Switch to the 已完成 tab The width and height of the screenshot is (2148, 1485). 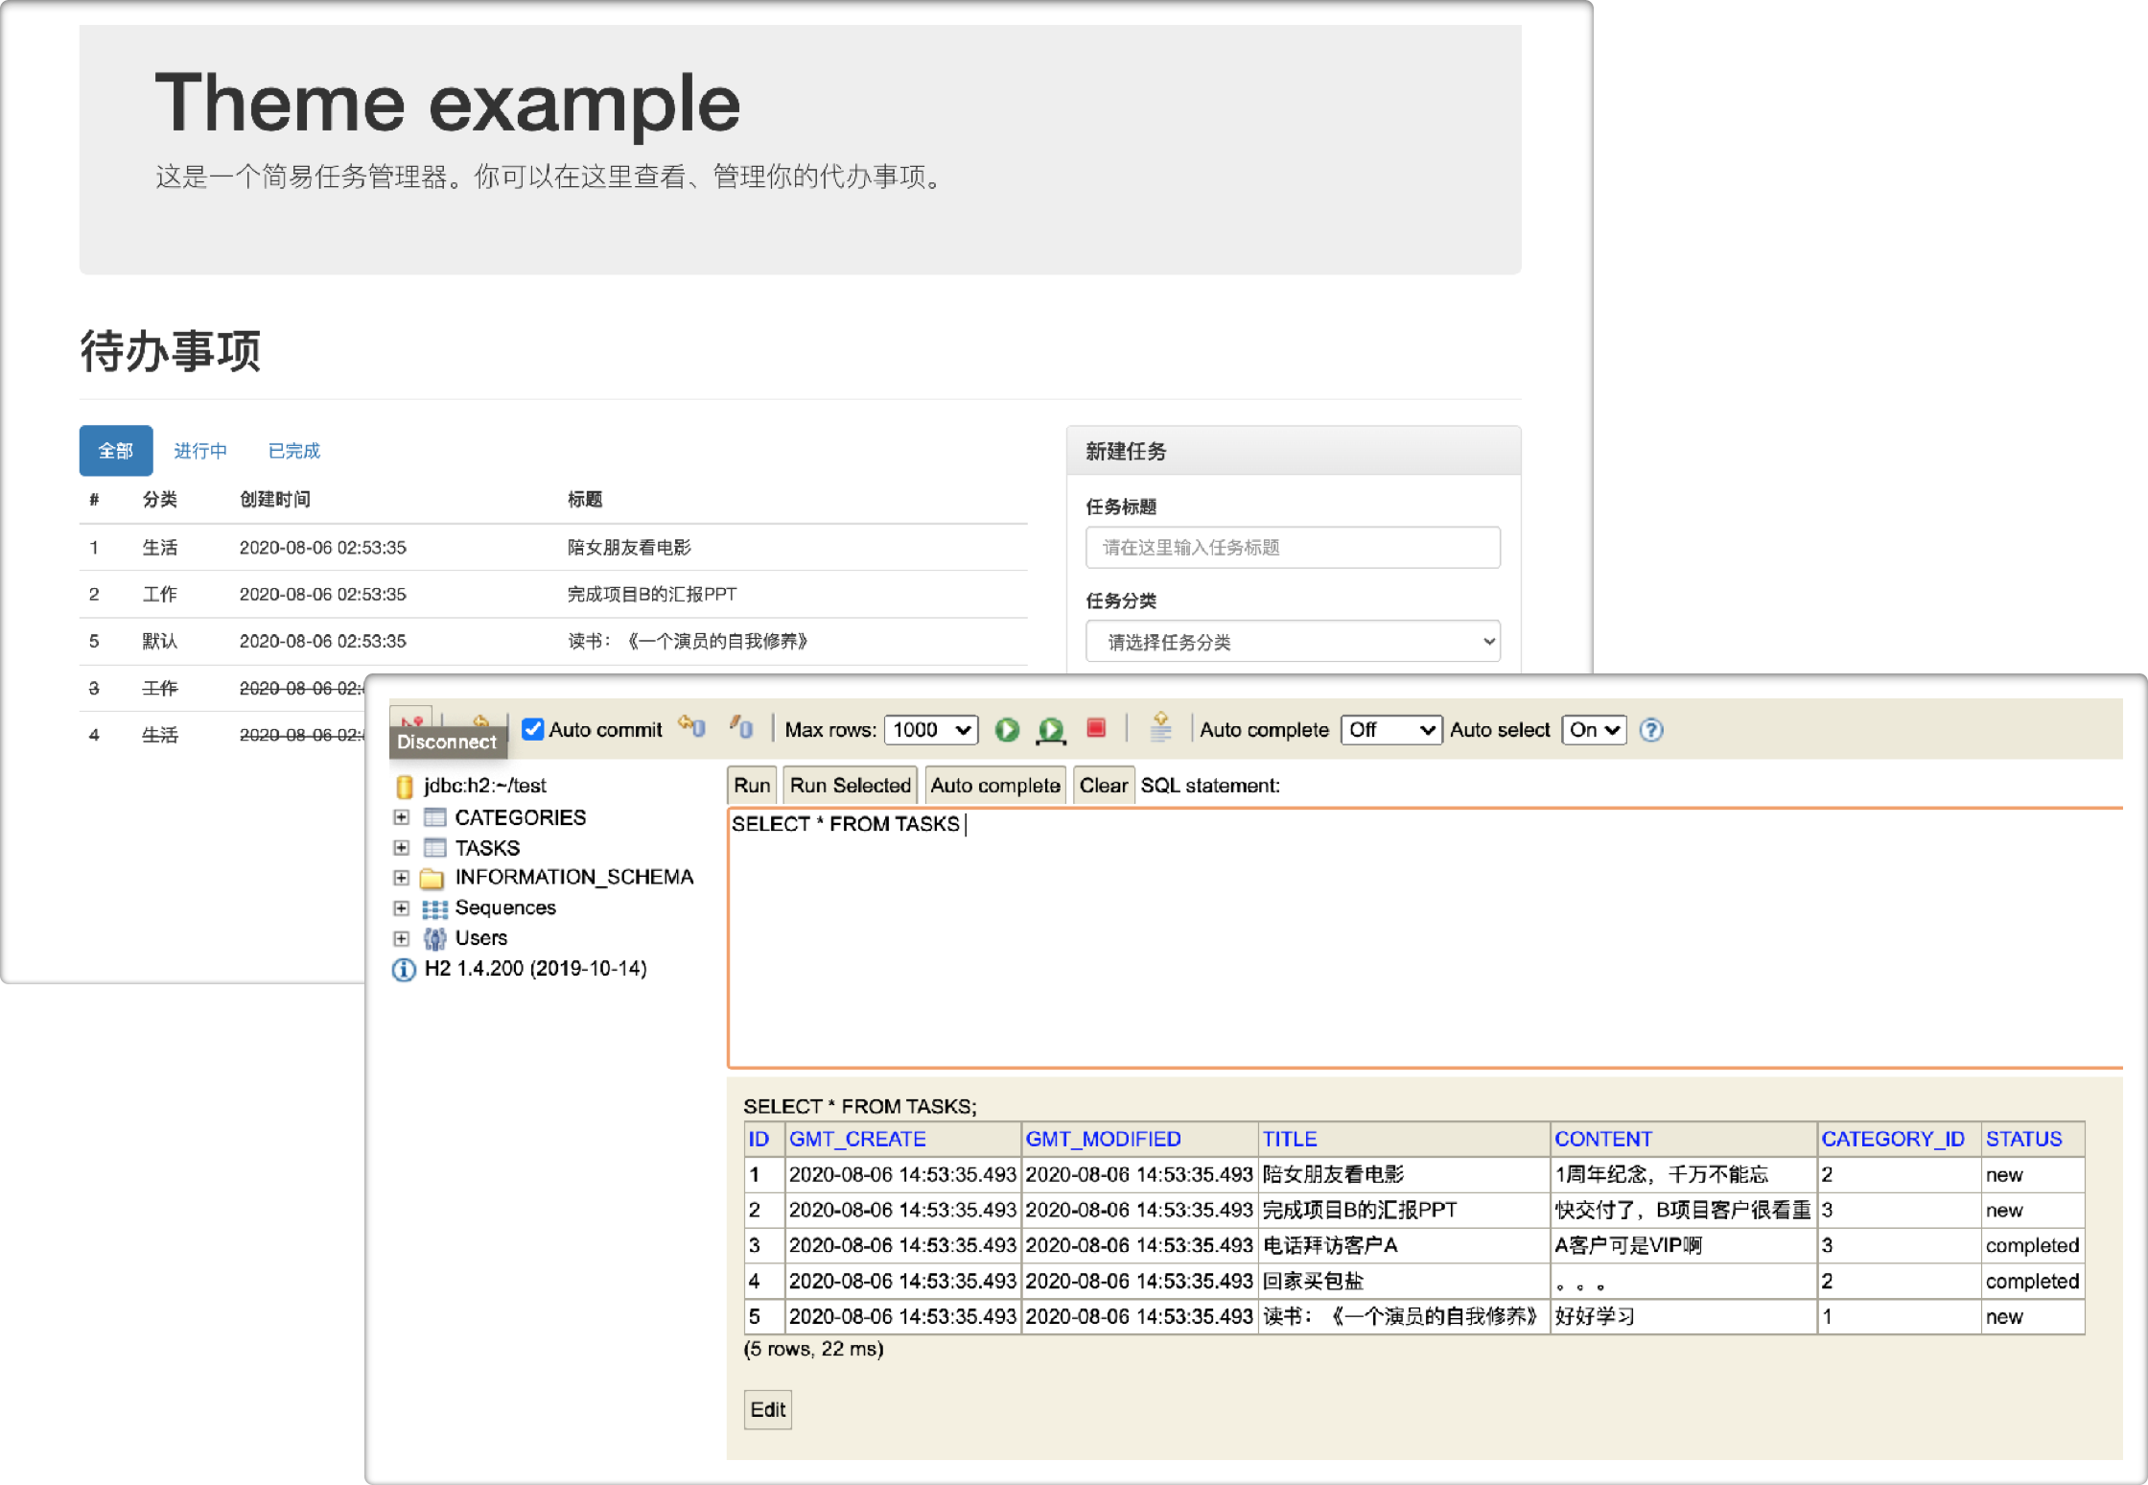[x=293, y=451]
